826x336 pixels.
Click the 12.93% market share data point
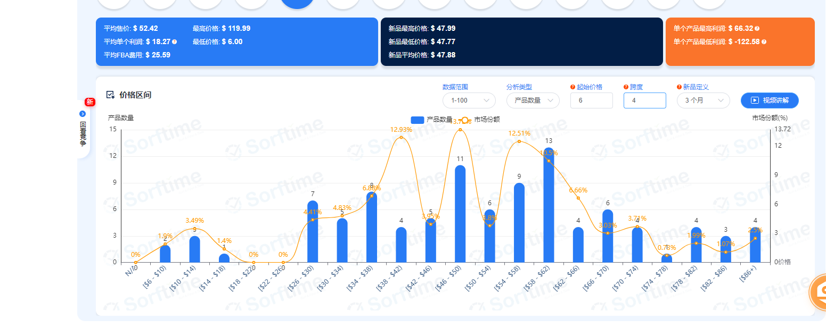click(x=401, y=138)
